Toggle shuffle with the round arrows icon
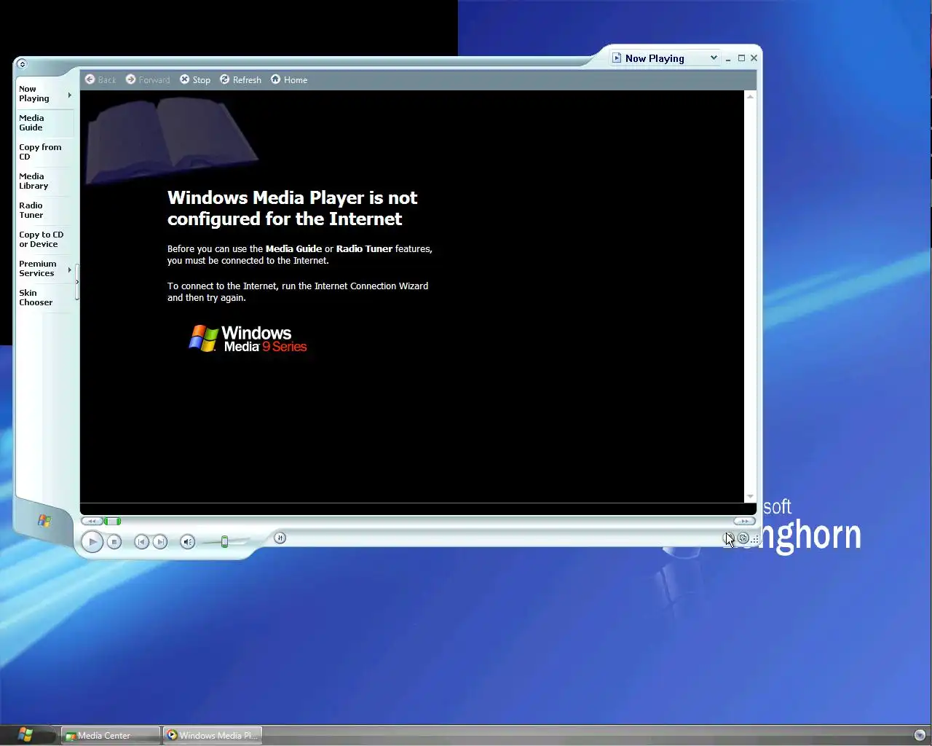The image size is (932, 746). click(280, 538)
